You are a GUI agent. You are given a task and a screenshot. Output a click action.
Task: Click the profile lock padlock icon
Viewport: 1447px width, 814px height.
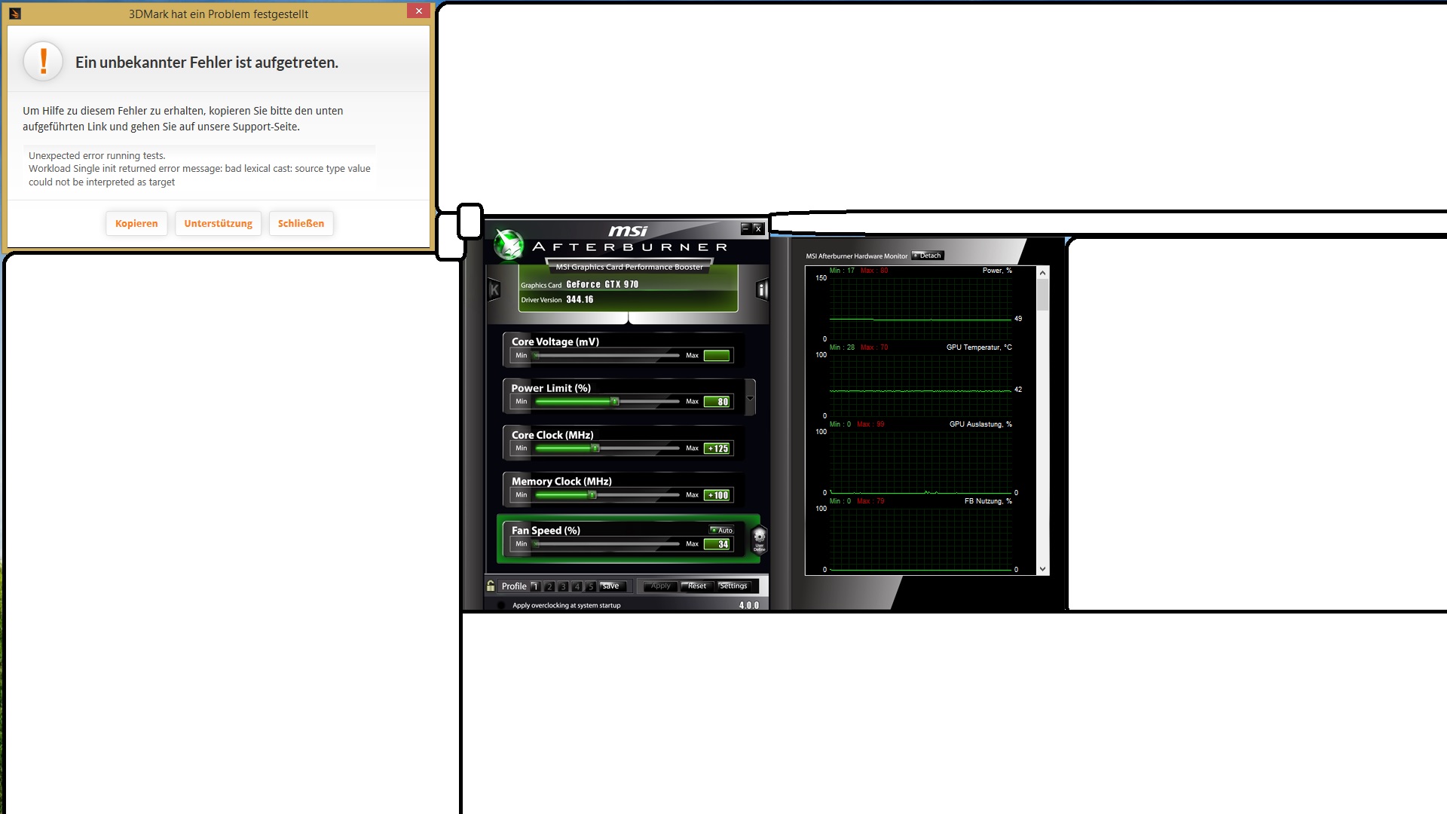click(491, 586)
